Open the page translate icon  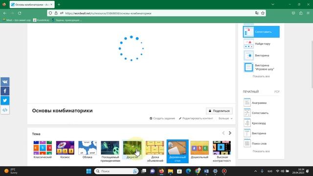click(257, 13)
